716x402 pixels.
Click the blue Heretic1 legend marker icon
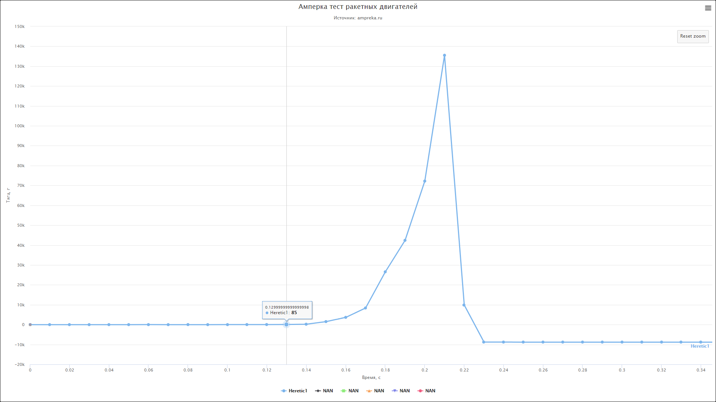click(x=284, y=390)
